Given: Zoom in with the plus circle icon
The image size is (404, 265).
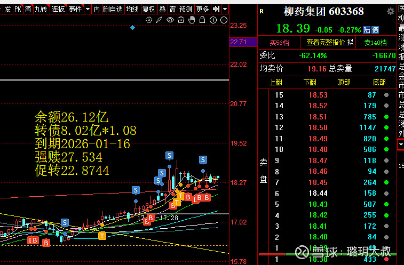Looking at the screenshot, I should pyautogui.click(x=213, y=20).
